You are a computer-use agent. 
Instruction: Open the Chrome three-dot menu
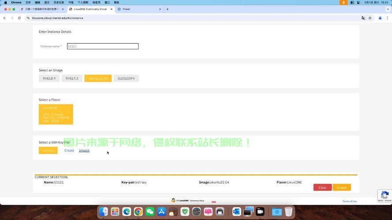pyautogui.click(x=388, y=18)
